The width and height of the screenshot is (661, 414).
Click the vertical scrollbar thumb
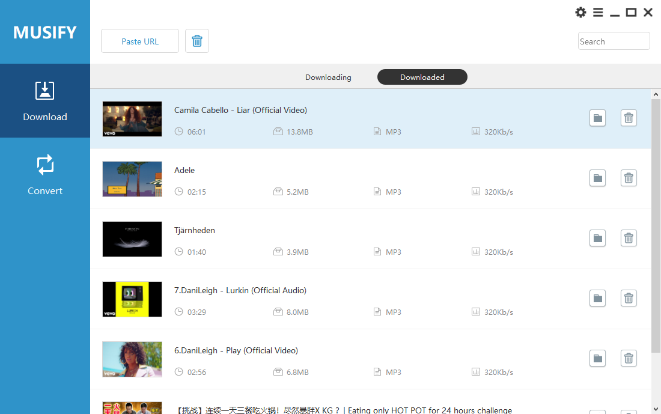pos(656,227)
